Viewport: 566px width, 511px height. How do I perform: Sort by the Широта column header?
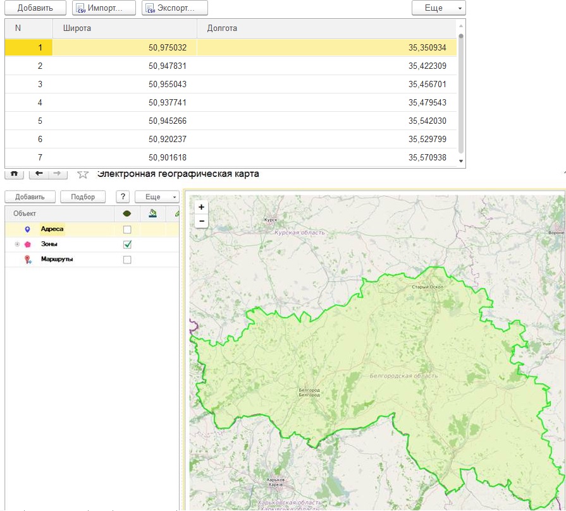coord(125,28)
